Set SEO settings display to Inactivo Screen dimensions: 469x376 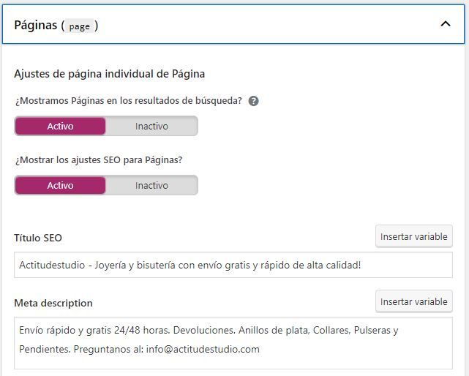point(151,186)
